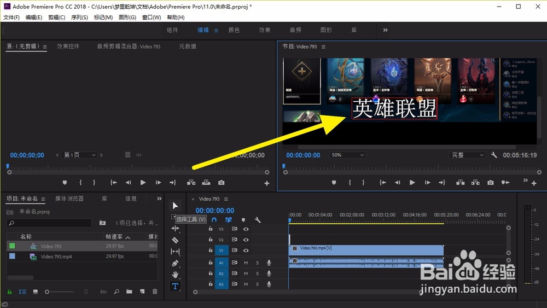The image size is (547, 308).
Task: Enable voice-over record on A1
Action: 269,263
